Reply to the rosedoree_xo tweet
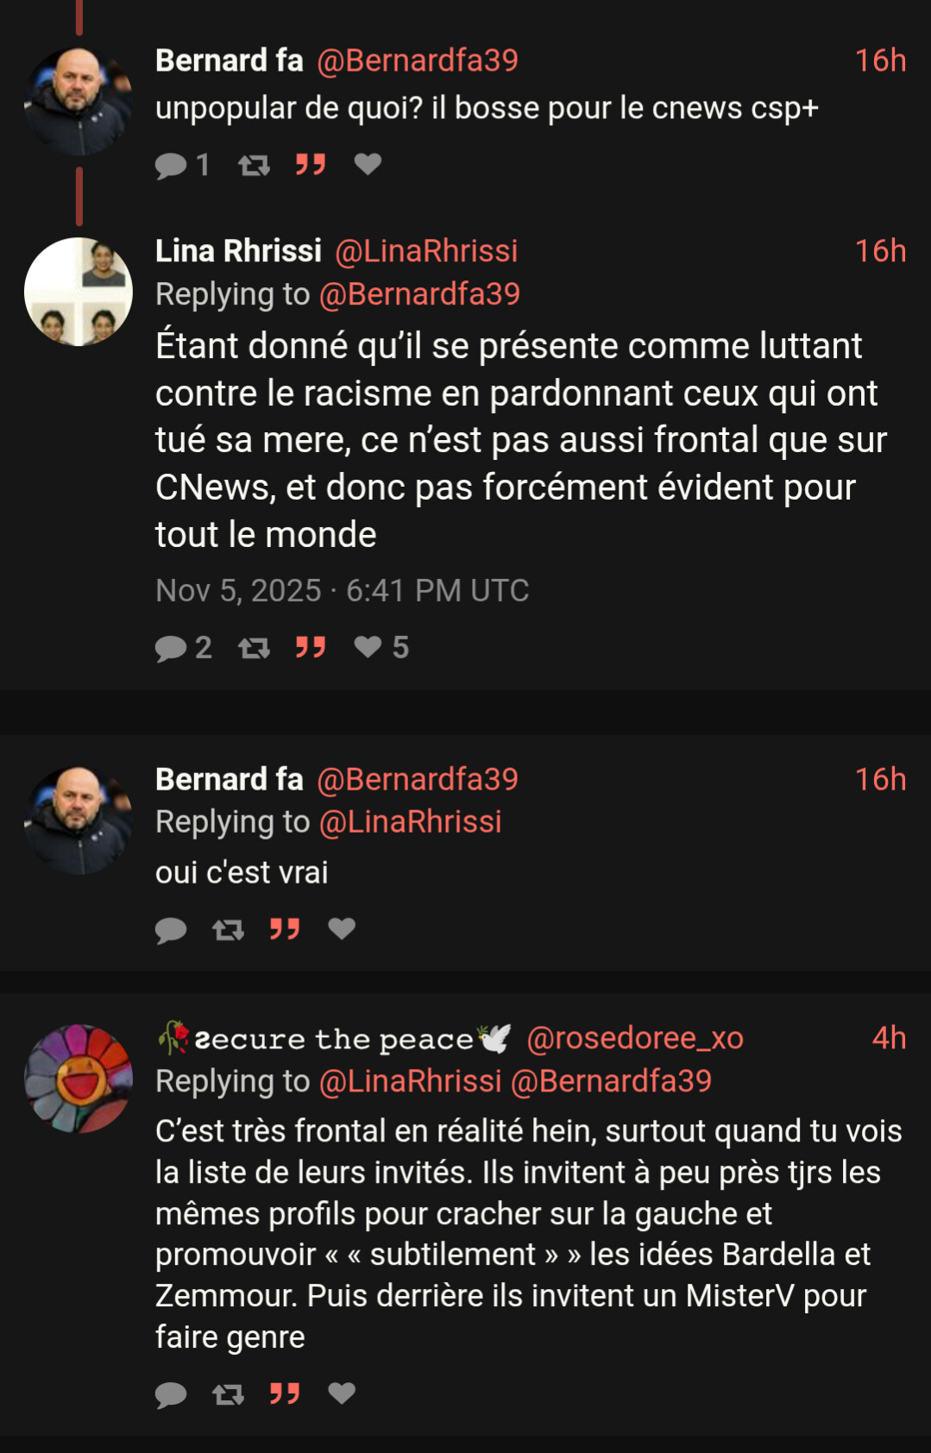The height and width of the screenshot is (1453, 931). click(x=171, y=1394)
